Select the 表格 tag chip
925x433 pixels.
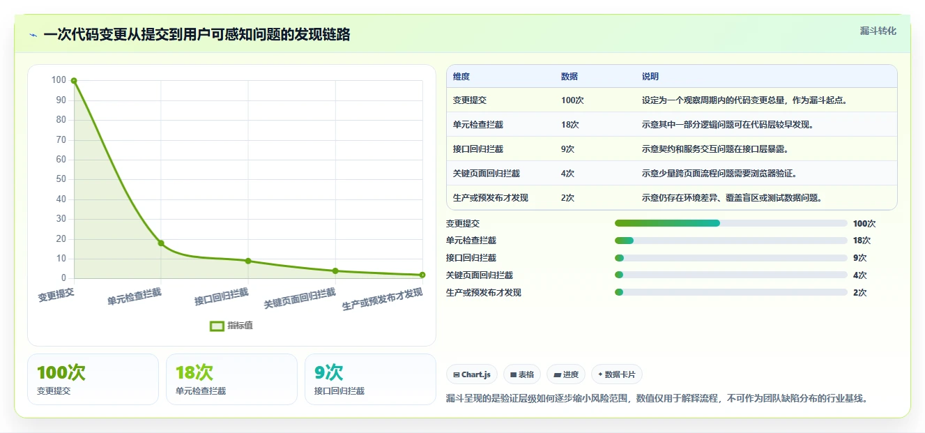[x=522, y=374]
